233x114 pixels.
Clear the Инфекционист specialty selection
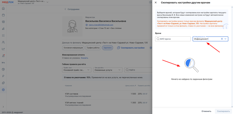[222, 39]
